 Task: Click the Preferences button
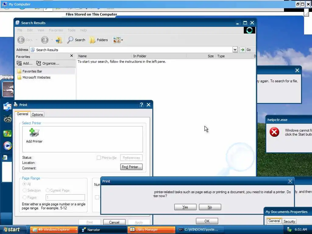pos(131,158)
